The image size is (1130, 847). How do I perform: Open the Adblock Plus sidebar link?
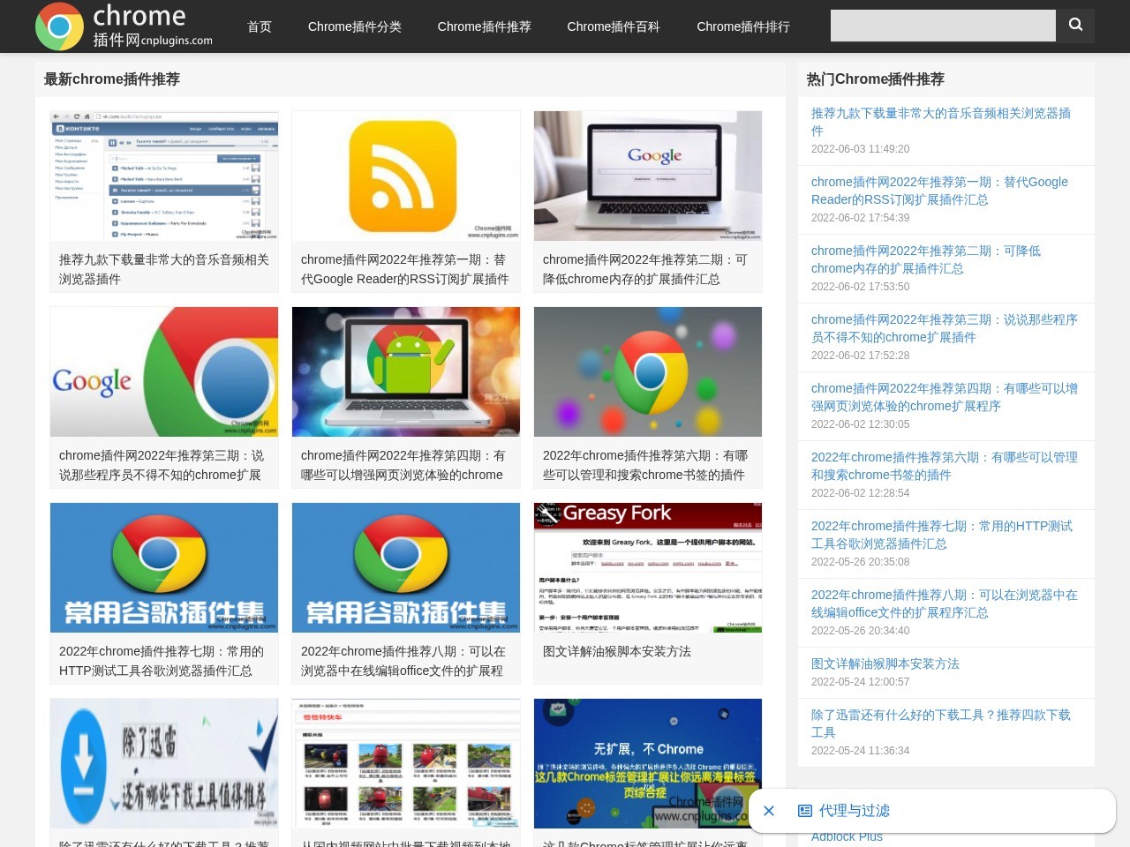847,836
